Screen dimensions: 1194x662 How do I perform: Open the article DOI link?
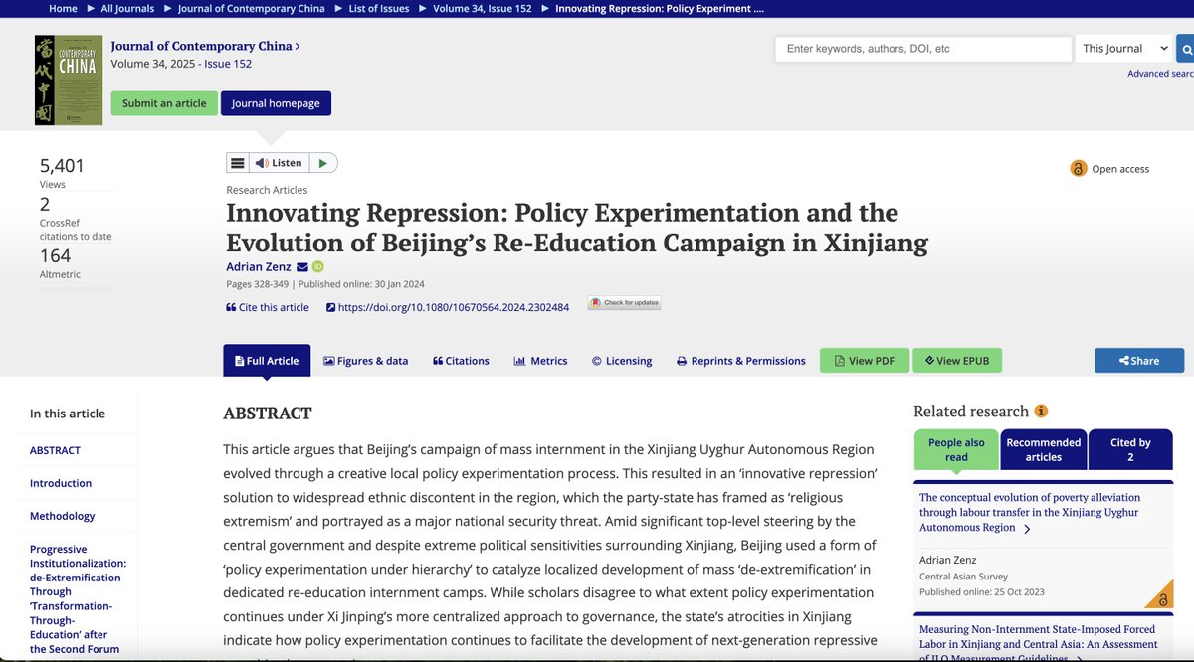coord(448,307)
